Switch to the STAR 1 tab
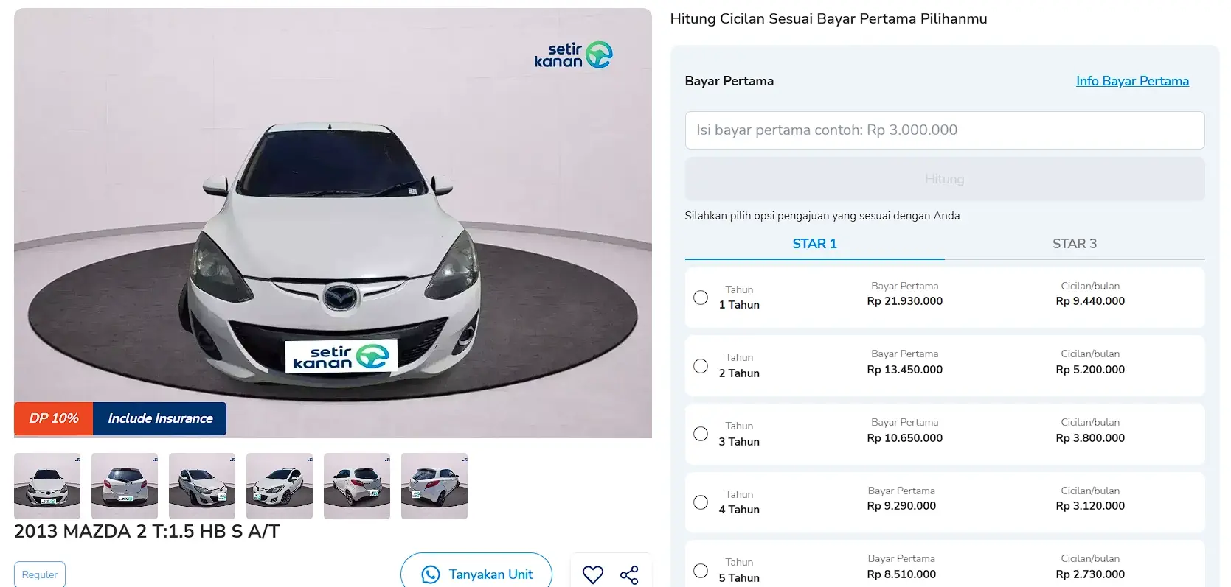The width and height of the screenshot is (1231, 587). click(x=814, y=244)
